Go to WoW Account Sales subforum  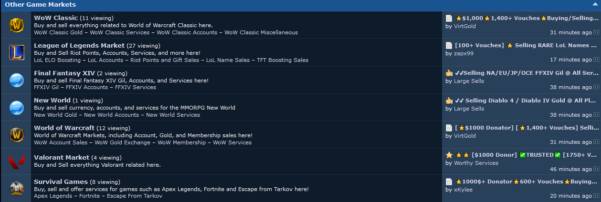click(61, 142)
